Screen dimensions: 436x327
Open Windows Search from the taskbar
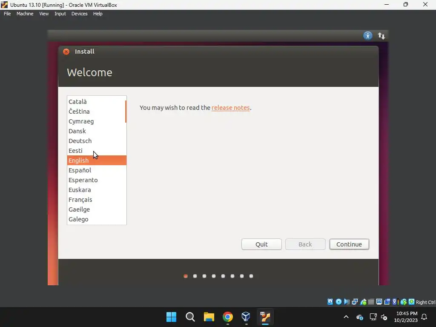tap(190, 317)
